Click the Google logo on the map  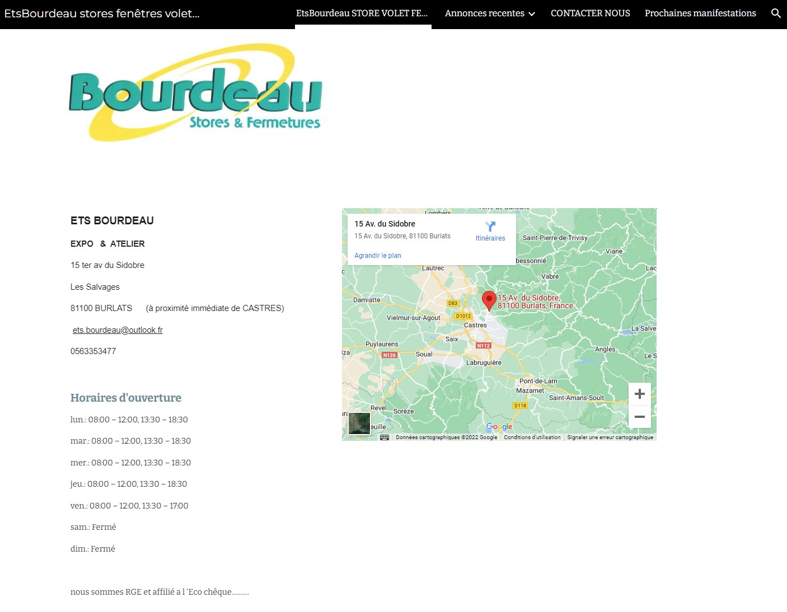point(499,427)
